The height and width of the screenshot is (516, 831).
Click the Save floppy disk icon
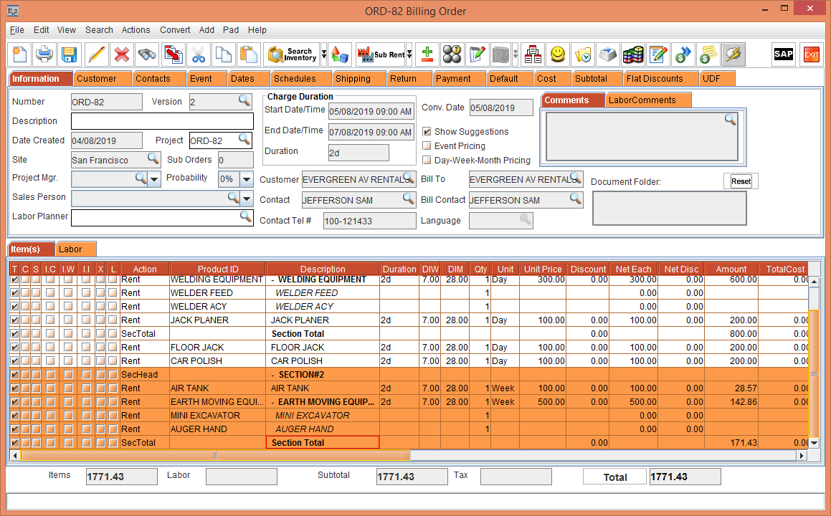tap(69, 54)
